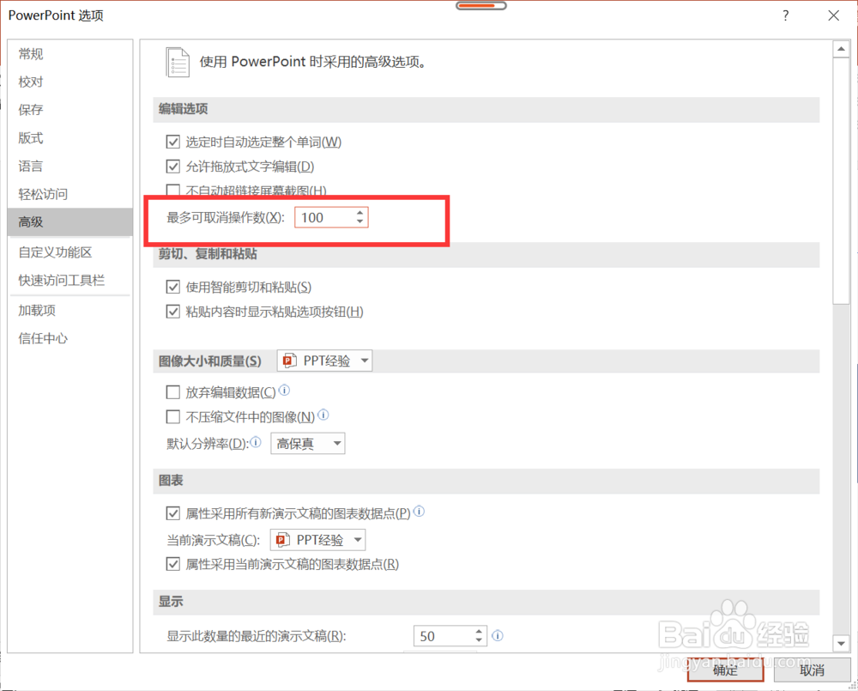Click info icon next to 放弃编辑数据

tap(285, 391)
